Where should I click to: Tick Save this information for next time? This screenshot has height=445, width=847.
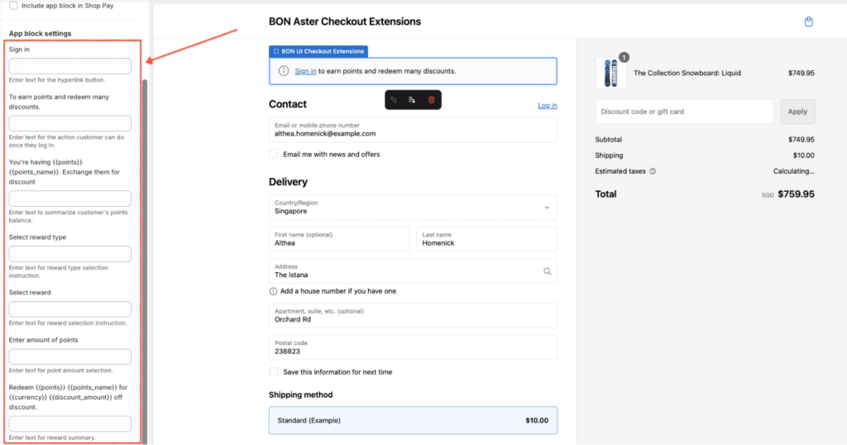pyautogui.click(x=274, y=372)
